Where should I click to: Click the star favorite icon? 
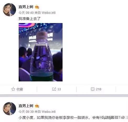[x=13, y=89]
